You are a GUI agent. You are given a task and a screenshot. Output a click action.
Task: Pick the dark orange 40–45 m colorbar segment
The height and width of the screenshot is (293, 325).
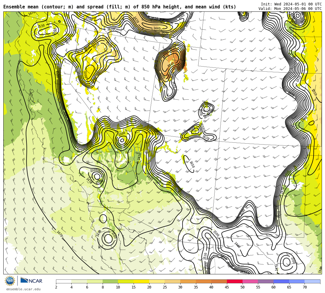[219, 281]
